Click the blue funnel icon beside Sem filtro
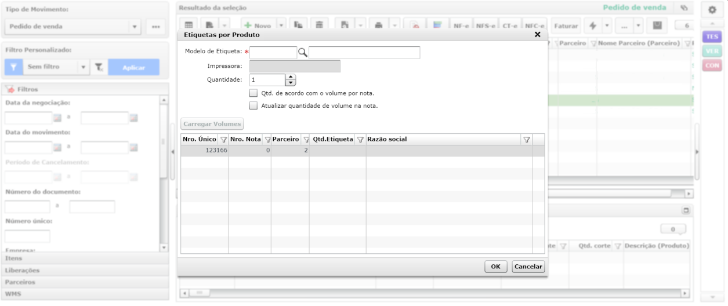728x306 pixels. click(x=13, y=67)
